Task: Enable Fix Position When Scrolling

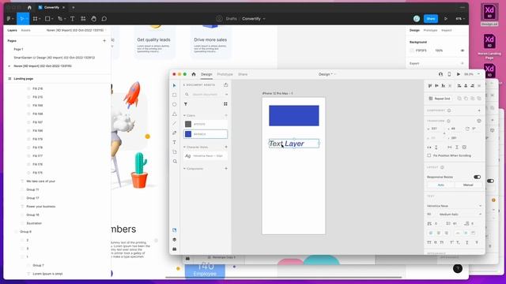Action: pyautogui.click(x=429, y=155)
